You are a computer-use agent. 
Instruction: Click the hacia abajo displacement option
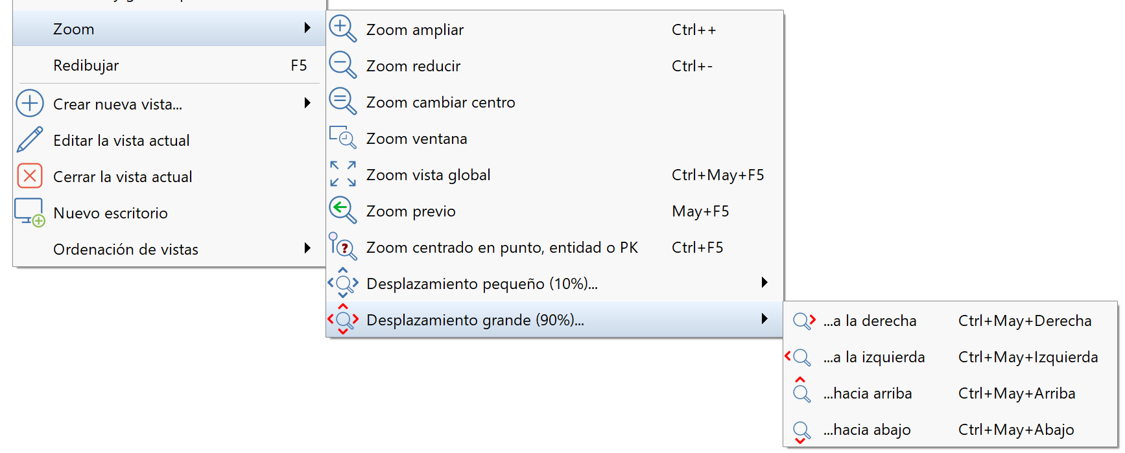click(867, 430)
